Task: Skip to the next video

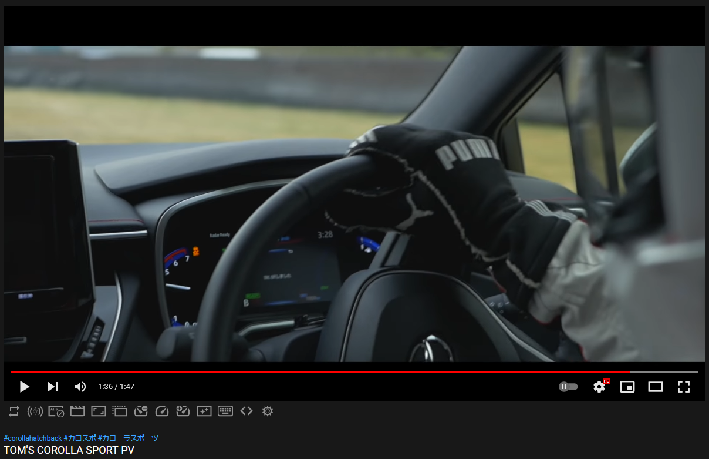Action: 53,387
